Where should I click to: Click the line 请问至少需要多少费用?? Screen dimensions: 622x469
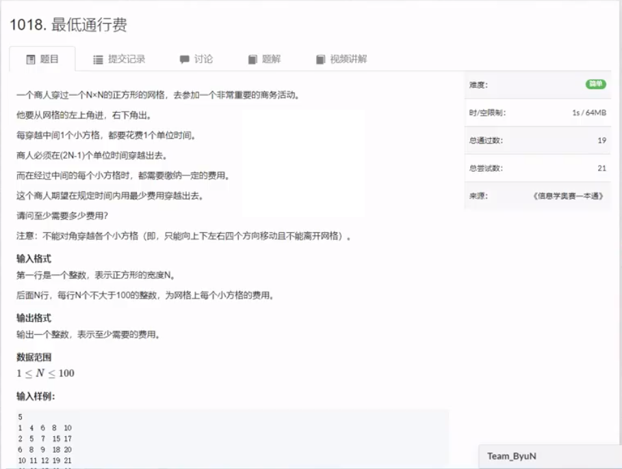pyautogui.click(x=62, y=216)
